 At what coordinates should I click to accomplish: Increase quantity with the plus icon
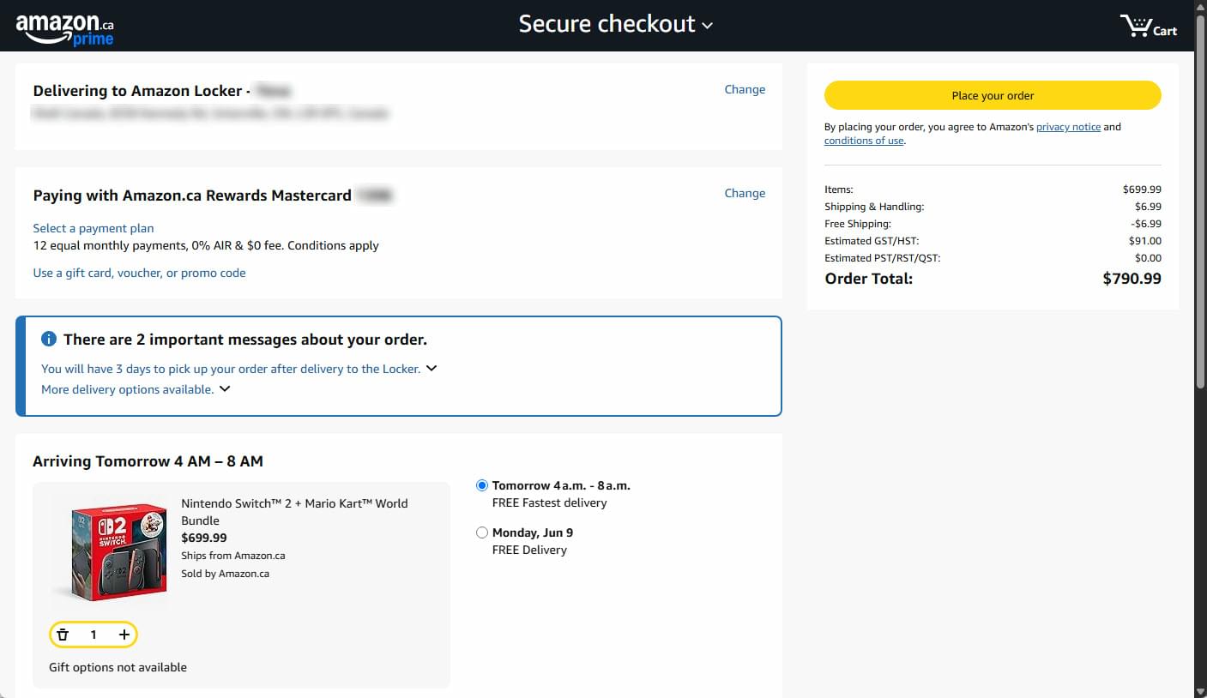pyautogui.click(x=124, y=635)
